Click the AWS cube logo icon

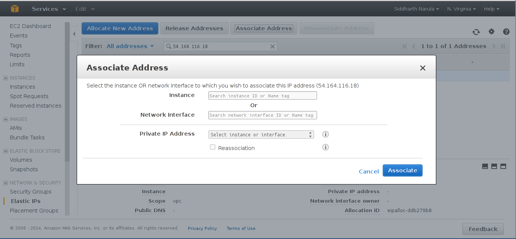(15, 9)
